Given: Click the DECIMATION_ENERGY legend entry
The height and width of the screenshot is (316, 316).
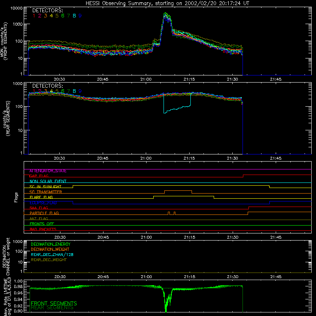Looking at the screenshot, I should (51, 244).
